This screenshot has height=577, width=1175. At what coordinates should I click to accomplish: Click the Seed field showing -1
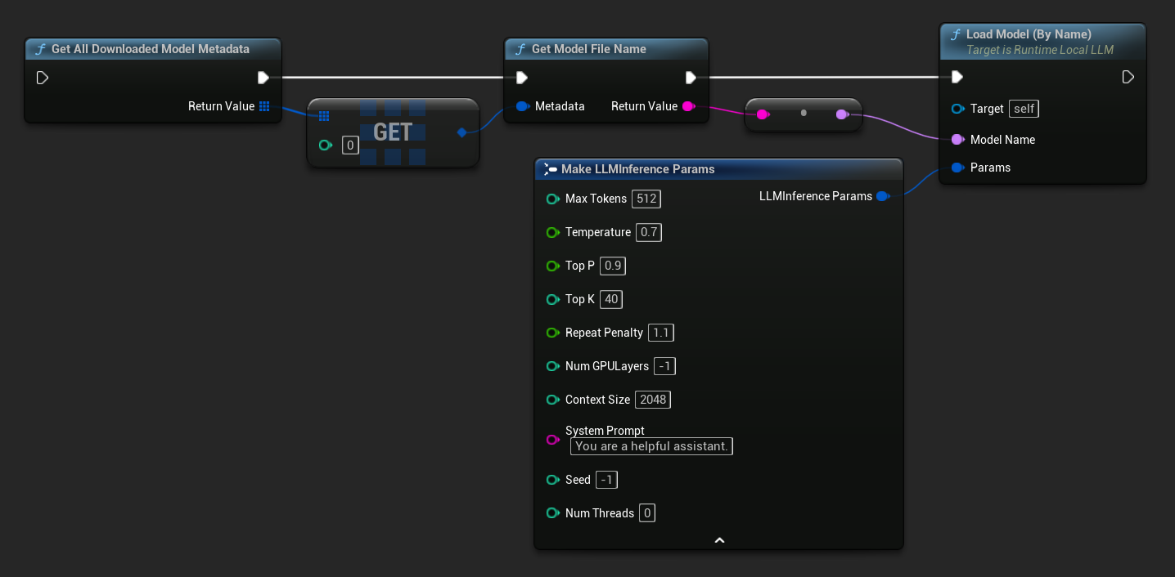[x=606, y=480]
